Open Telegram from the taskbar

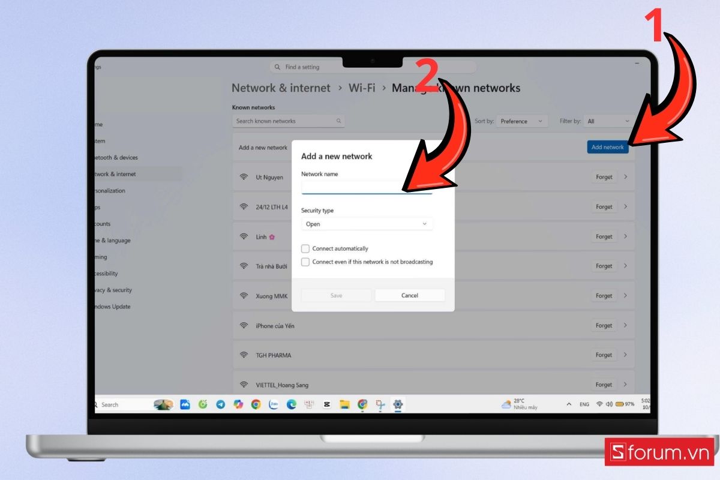coord(220,404)
